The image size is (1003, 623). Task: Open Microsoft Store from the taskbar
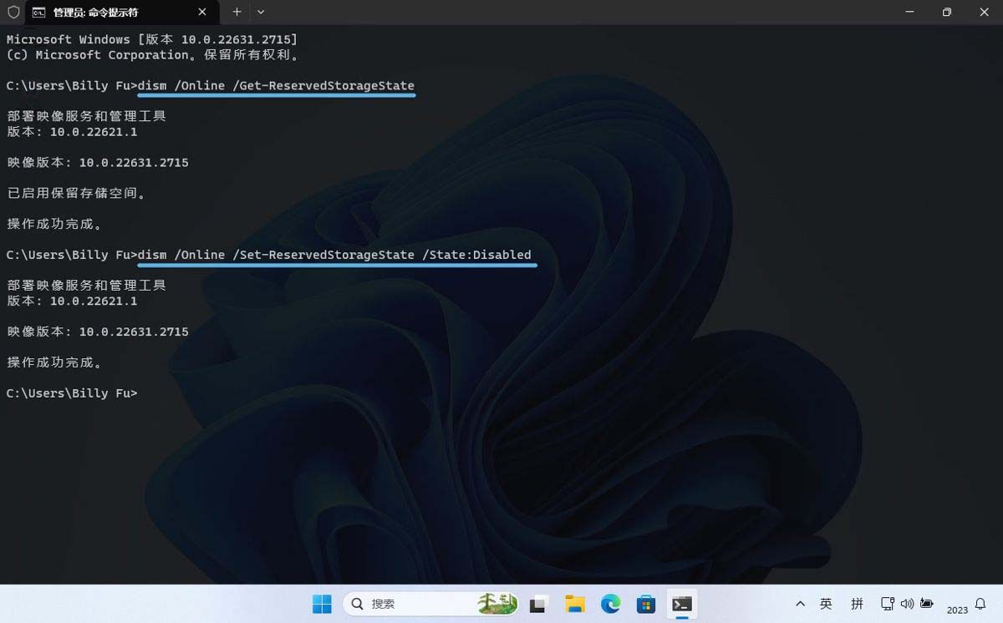[x=646, y=604]
